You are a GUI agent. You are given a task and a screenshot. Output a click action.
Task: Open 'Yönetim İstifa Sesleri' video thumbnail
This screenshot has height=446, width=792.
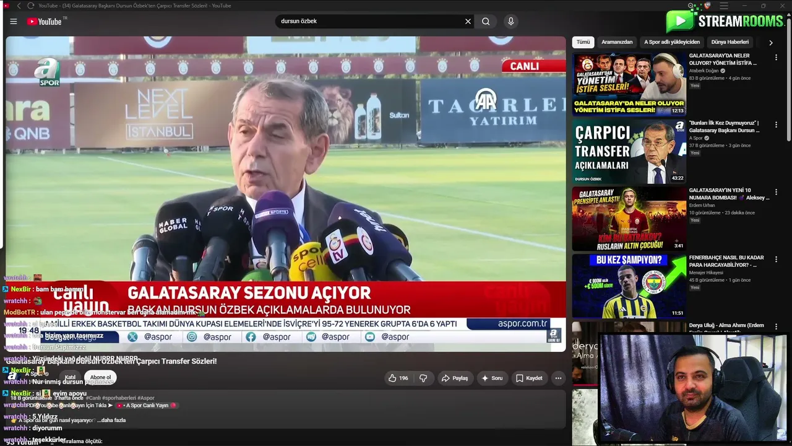[629, 84]
